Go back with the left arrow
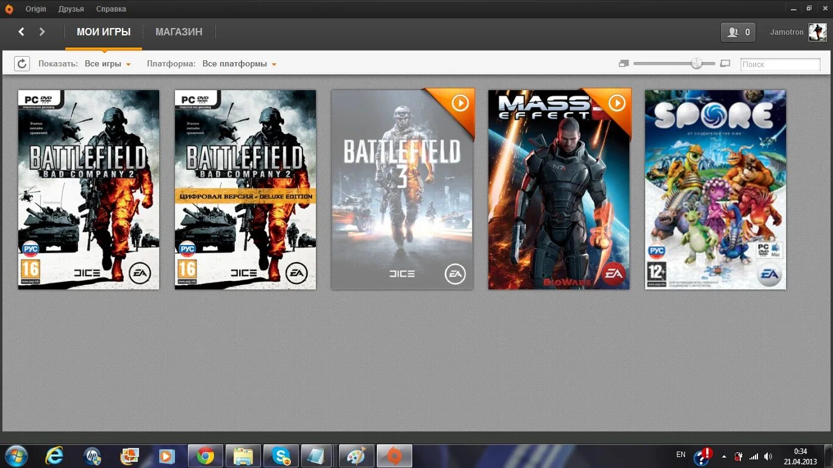Screen dimensions: 833x468 click(x=21, y=32)
